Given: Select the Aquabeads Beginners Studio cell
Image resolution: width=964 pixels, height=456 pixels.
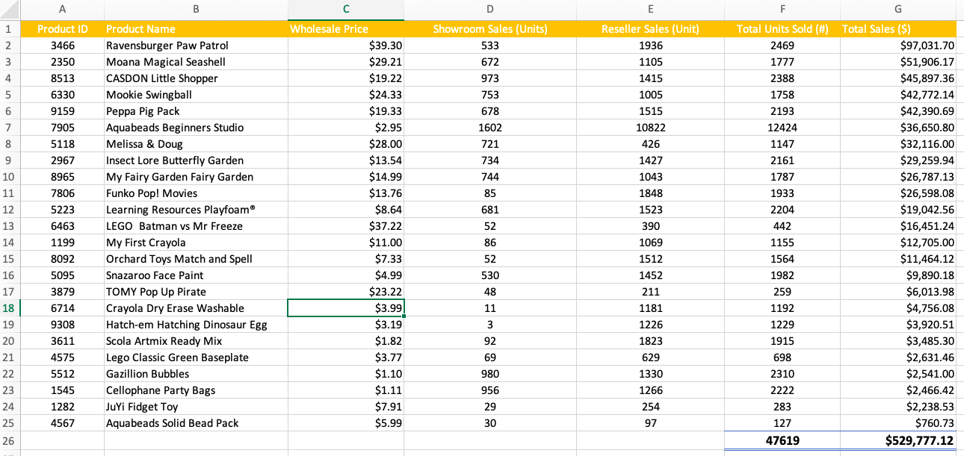Looking at the screenshot, I should pyautogui.click(x=196, y=128).
